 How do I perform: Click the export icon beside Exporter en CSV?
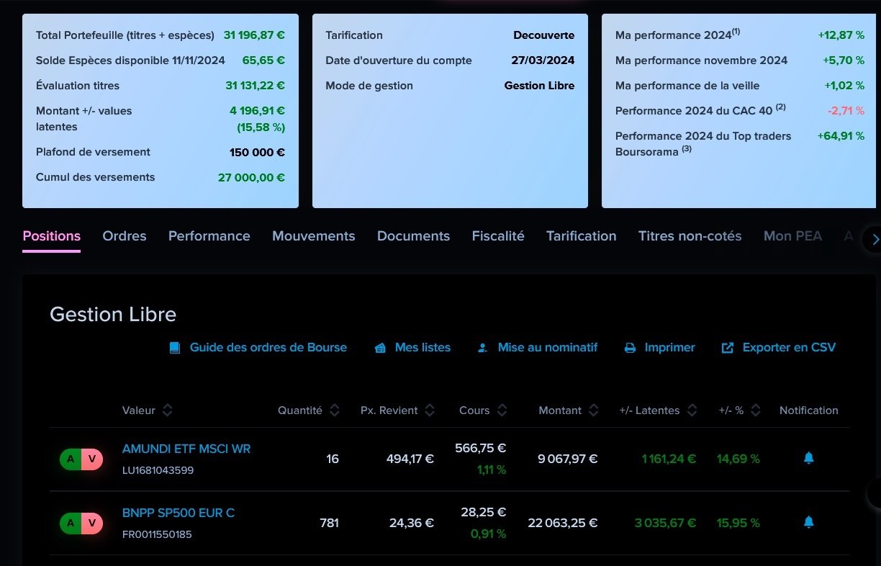[728, 348]
